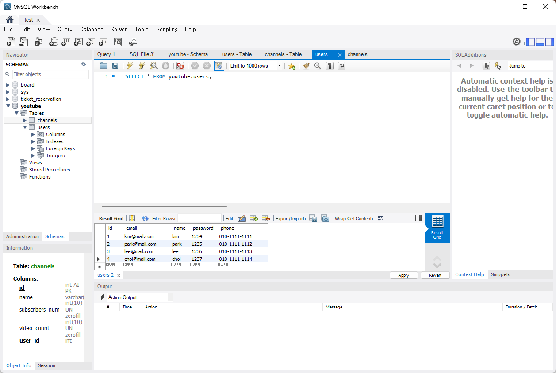The width and height of the screenshot is (556, 373).
Task: Expand the board schema
Action: click(x=8, y=85)
